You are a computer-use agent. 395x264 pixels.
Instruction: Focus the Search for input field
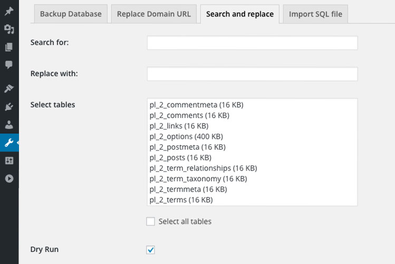click(x=252, y=43)
